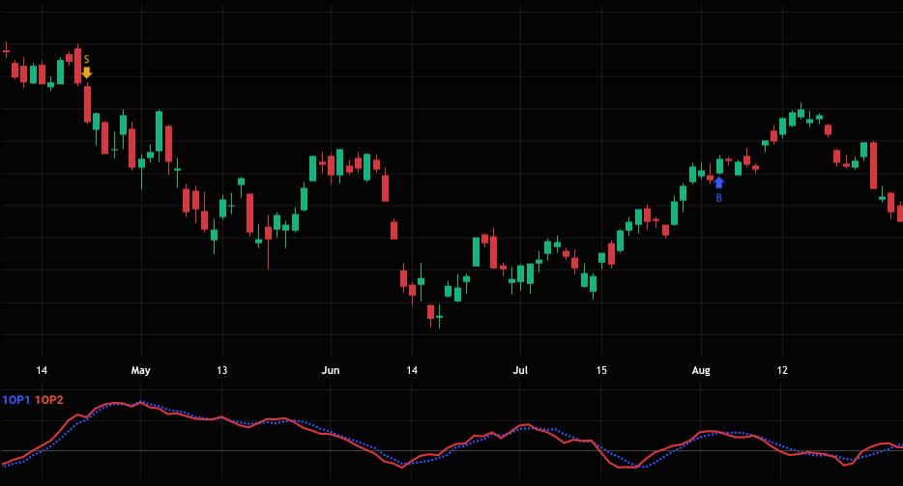
Task: Click the first 14 date label before May
Action: click(42, 370)
